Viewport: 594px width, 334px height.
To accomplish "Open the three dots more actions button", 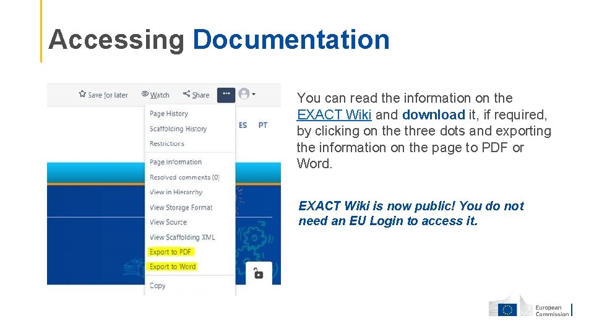I will [x=226, y=95].
